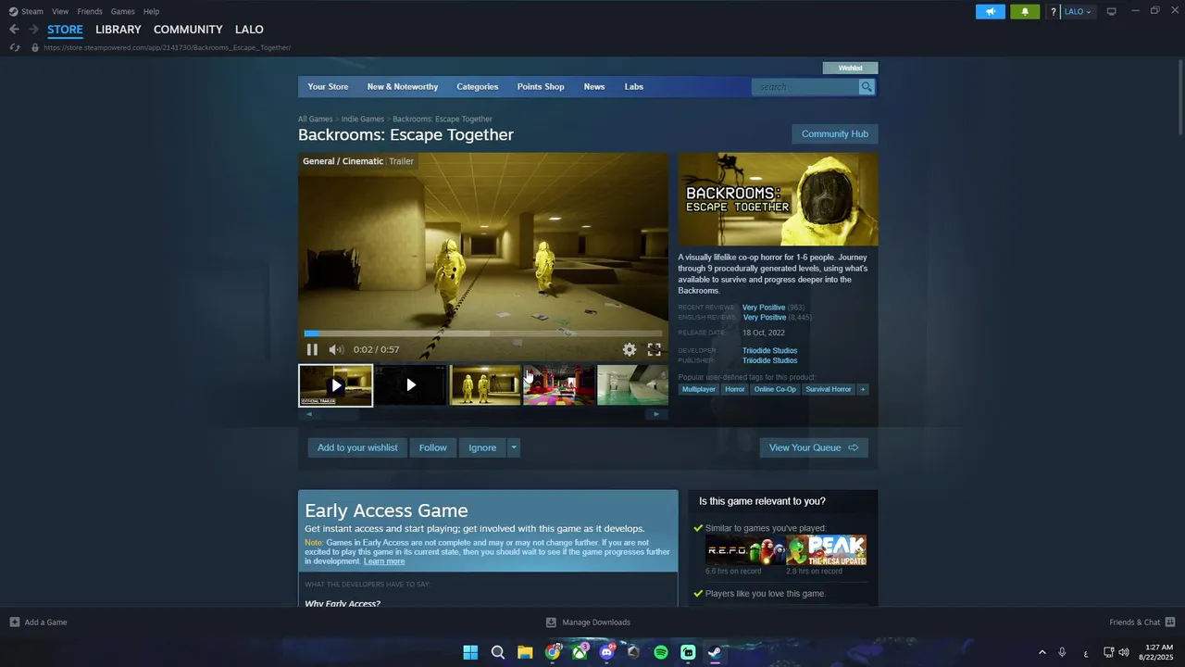The image size is (1185, 667).
Task: Click the store search field
Action: pyautogui.click(x=805, y=87)
